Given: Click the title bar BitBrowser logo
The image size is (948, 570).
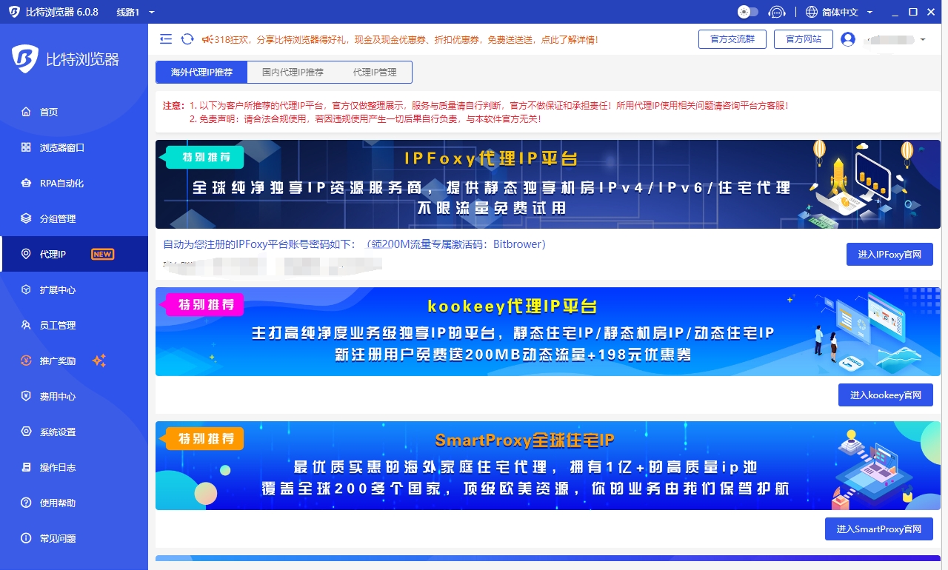Looking at the screenshot, I should pyautogui.click(x=14, y=12).
